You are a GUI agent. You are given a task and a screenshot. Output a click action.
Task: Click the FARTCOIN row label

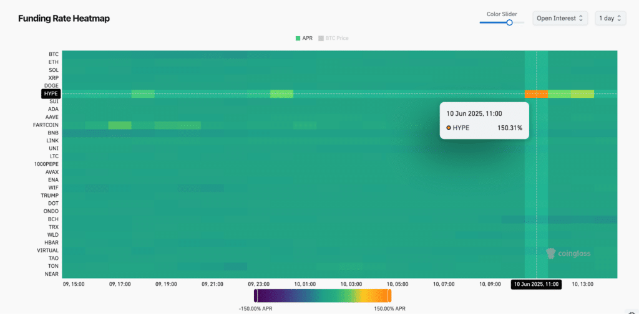pyautogui.click(x=46, y=125)
